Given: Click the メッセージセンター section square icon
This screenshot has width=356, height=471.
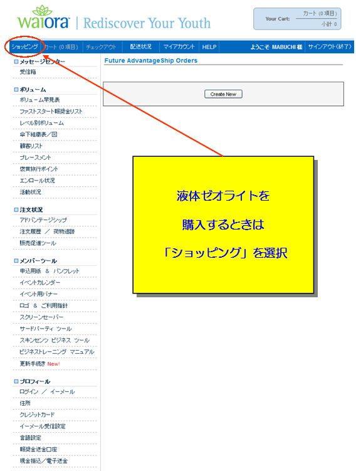Looking at the screenshot, I should pyautogui.click(x=16, y=61).
